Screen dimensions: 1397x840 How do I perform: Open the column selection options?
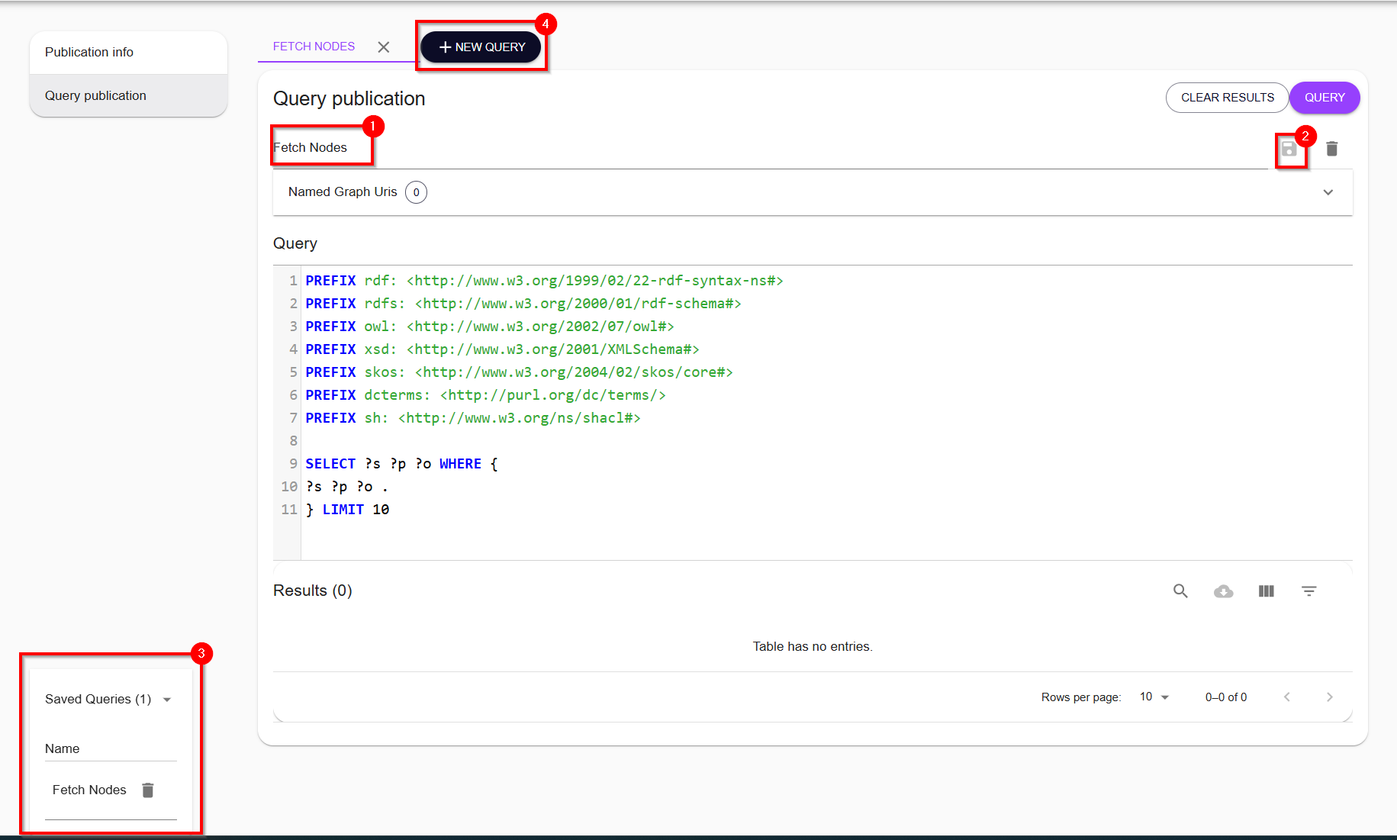[1266, 591]
